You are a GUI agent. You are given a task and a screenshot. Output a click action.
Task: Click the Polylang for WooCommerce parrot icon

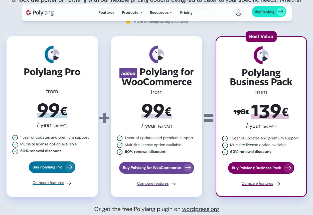(156, 54)
